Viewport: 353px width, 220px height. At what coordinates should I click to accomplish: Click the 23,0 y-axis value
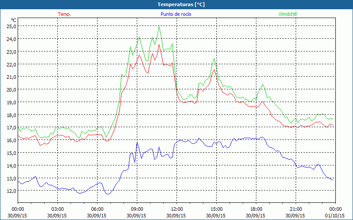coord(11,51)
